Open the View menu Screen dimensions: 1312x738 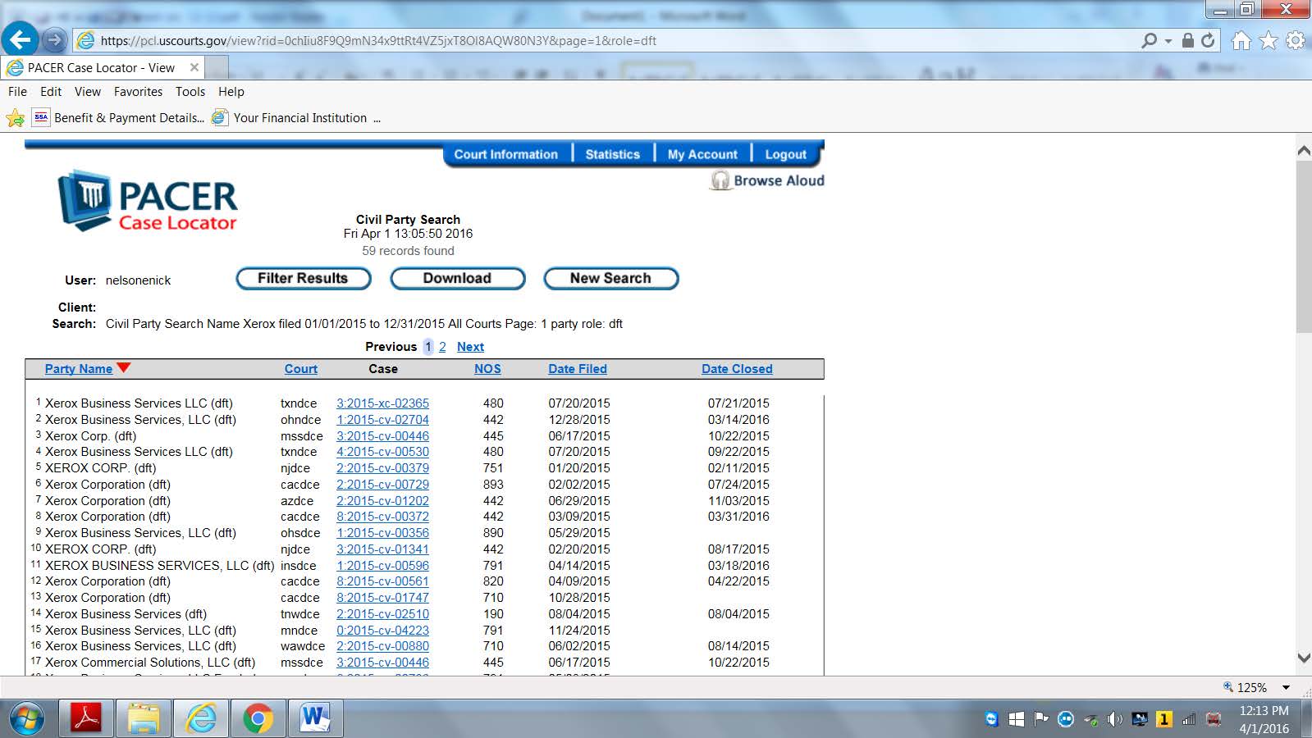(x=88, y=92)
